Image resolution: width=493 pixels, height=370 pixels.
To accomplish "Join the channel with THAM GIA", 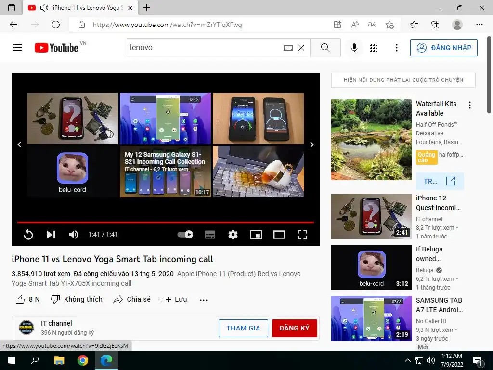I will 243,329.
